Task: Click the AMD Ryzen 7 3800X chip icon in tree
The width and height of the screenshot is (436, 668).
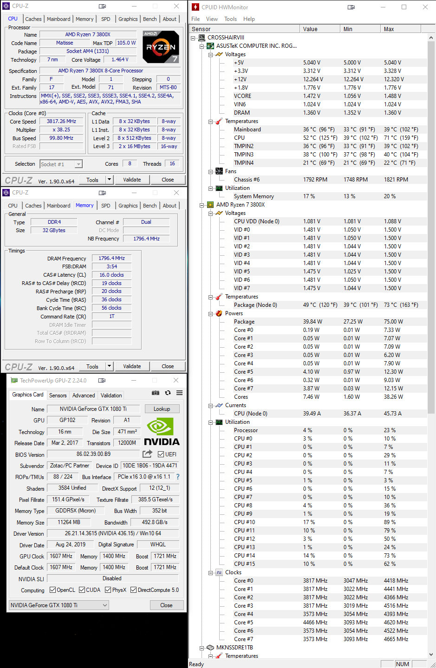Action: click(x=210, y=205)
